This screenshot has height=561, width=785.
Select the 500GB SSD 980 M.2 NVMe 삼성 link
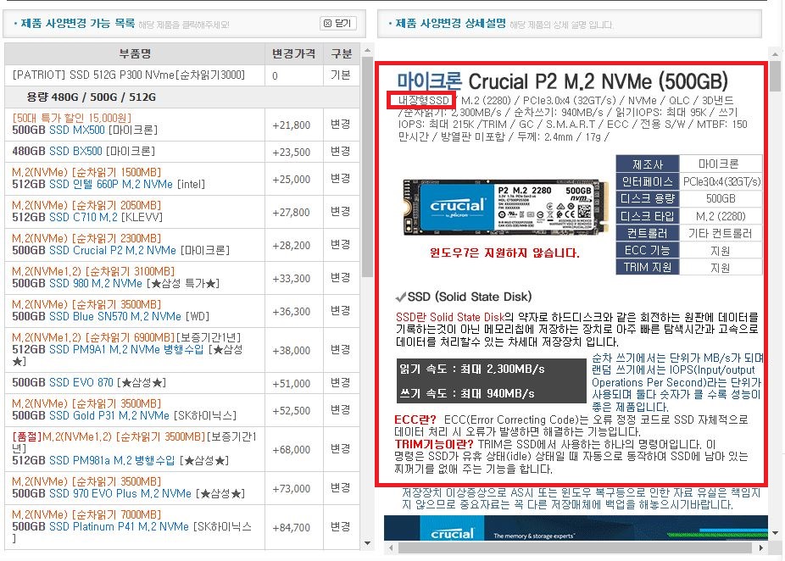115,283
